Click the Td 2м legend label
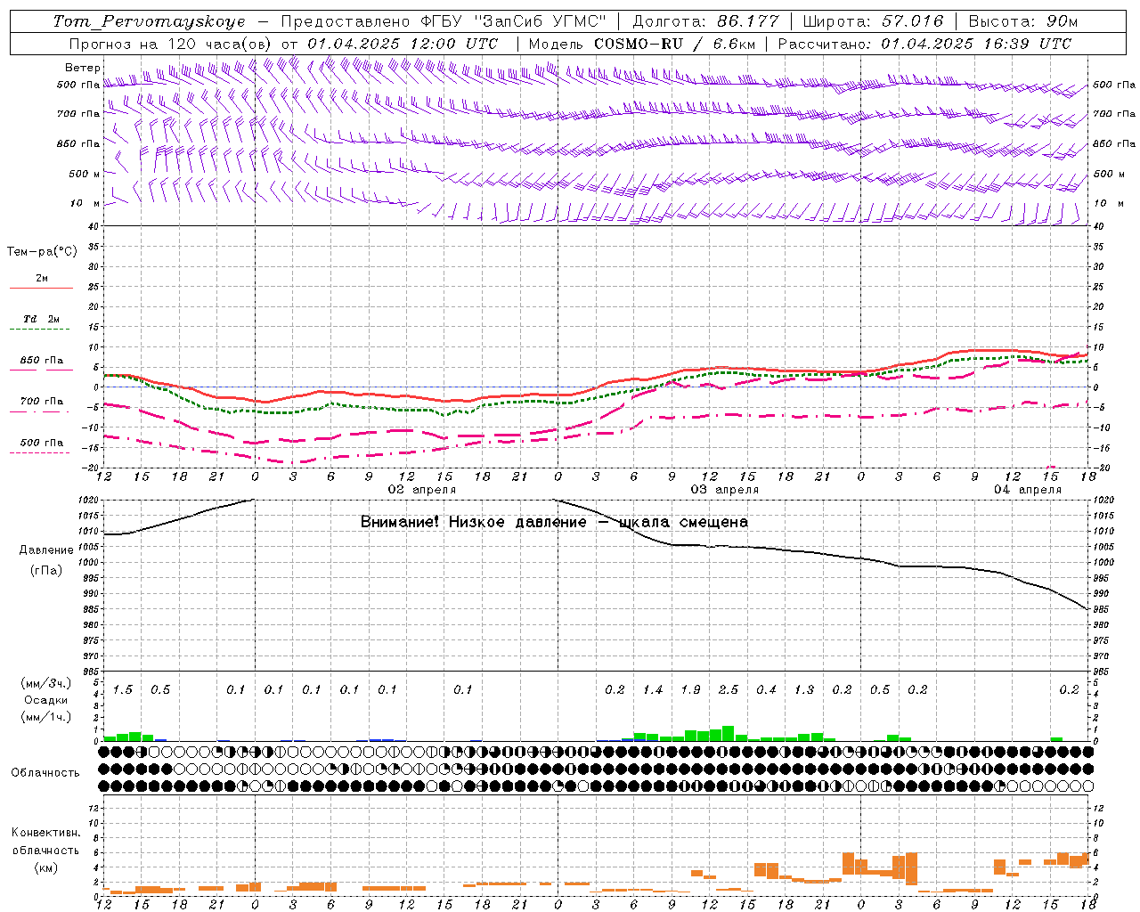Viewport: 1140px width, 912px height. tap(42, 319)
